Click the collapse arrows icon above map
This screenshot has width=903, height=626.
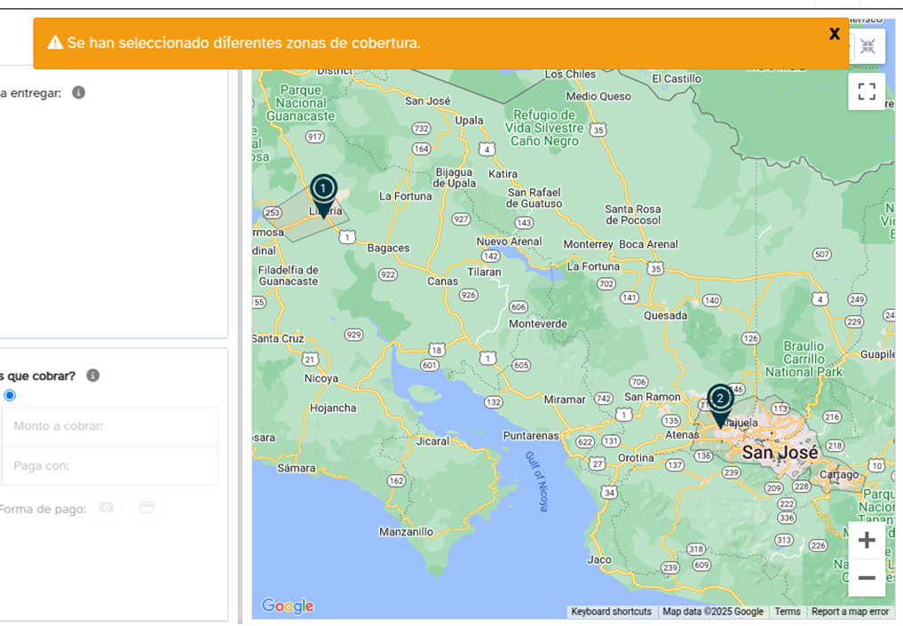tap(867, 46)
